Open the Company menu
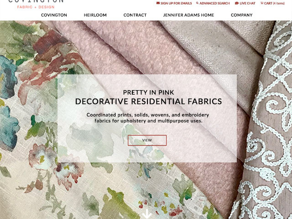 tap(241, 15)
